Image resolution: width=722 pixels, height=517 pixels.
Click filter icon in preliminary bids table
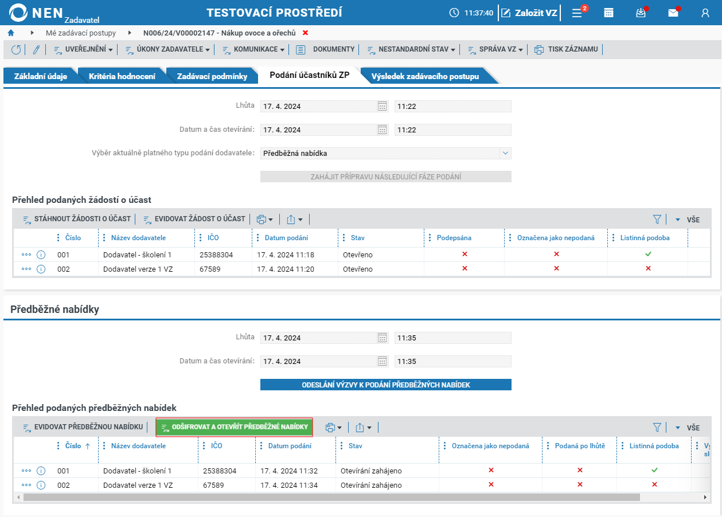pos(657,427)
